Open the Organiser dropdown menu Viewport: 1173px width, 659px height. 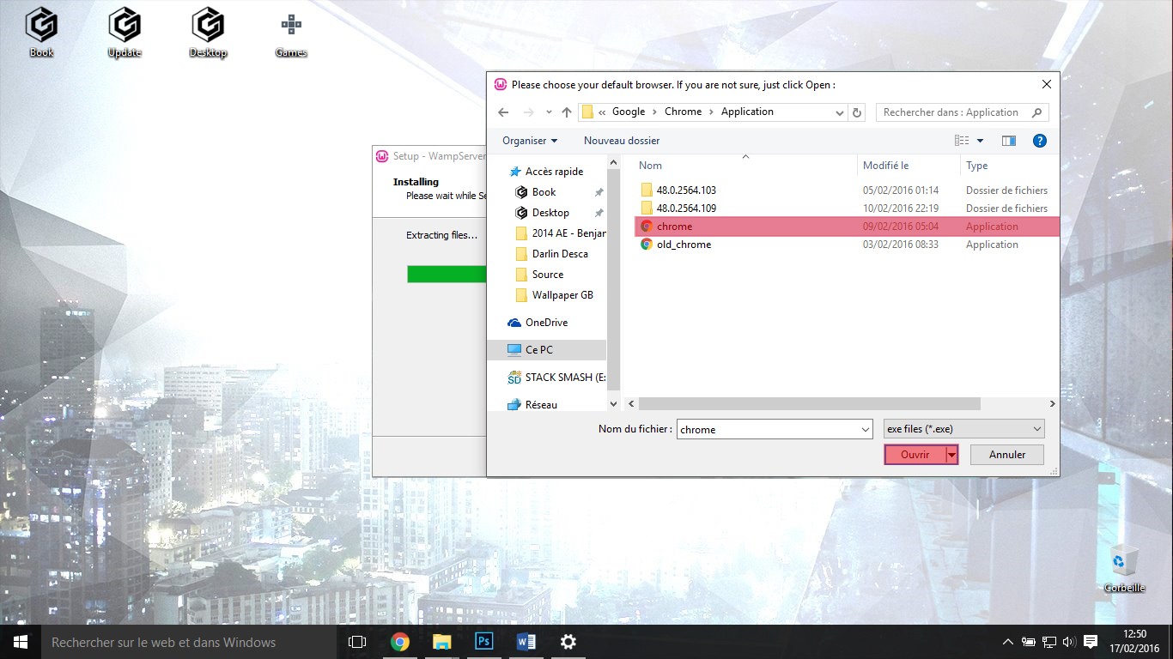(529, 141)
